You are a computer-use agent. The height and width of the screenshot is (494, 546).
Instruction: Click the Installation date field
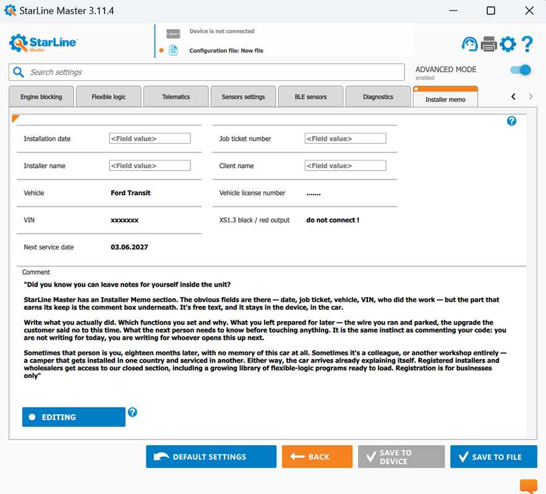150,138
